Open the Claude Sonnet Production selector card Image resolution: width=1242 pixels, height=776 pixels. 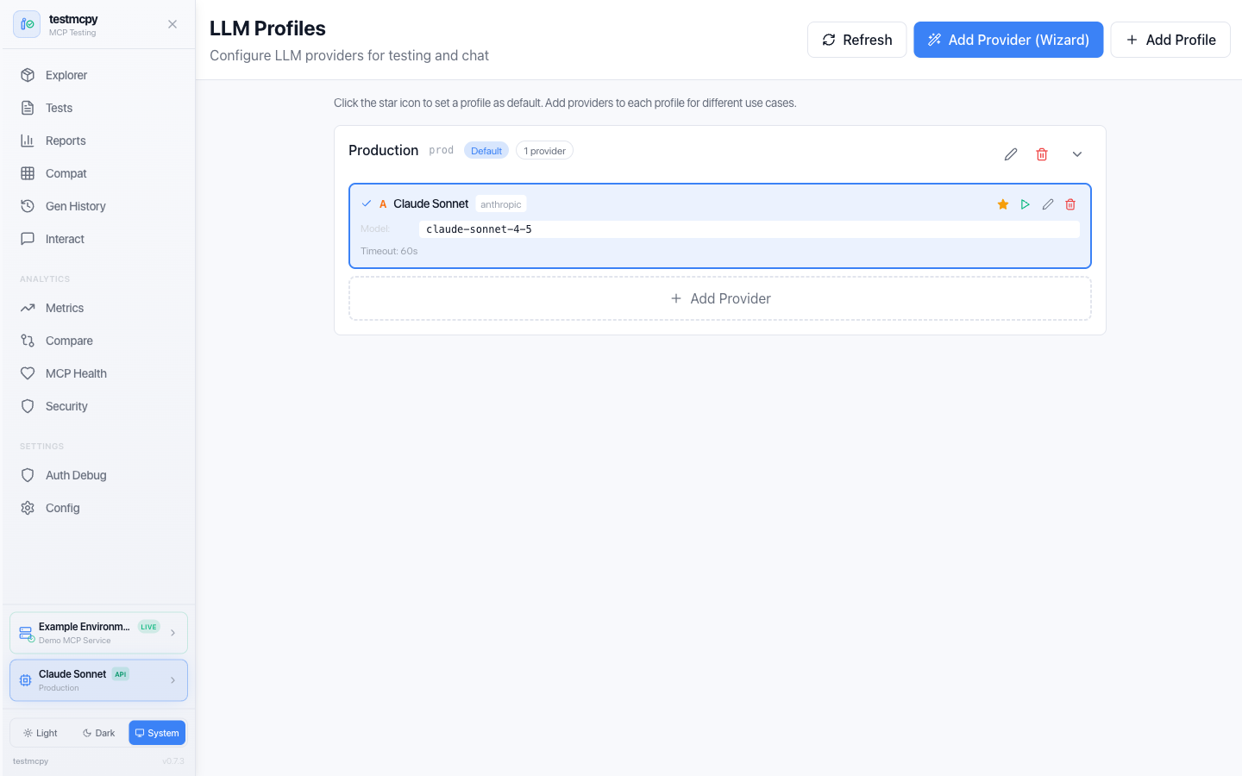(98, 680)
